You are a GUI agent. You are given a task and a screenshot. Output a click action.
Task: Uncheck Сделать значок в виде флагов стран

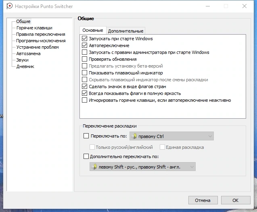pos(84,86)
